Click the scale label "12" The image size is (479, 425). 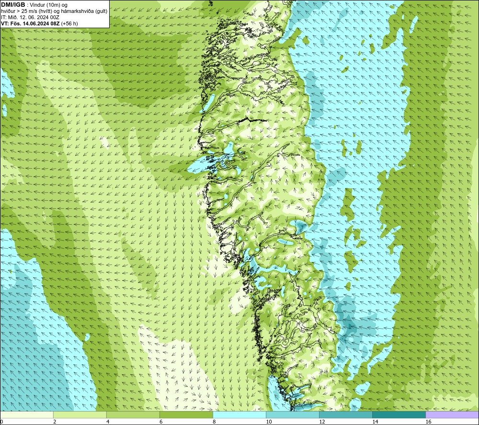(322, 422)
